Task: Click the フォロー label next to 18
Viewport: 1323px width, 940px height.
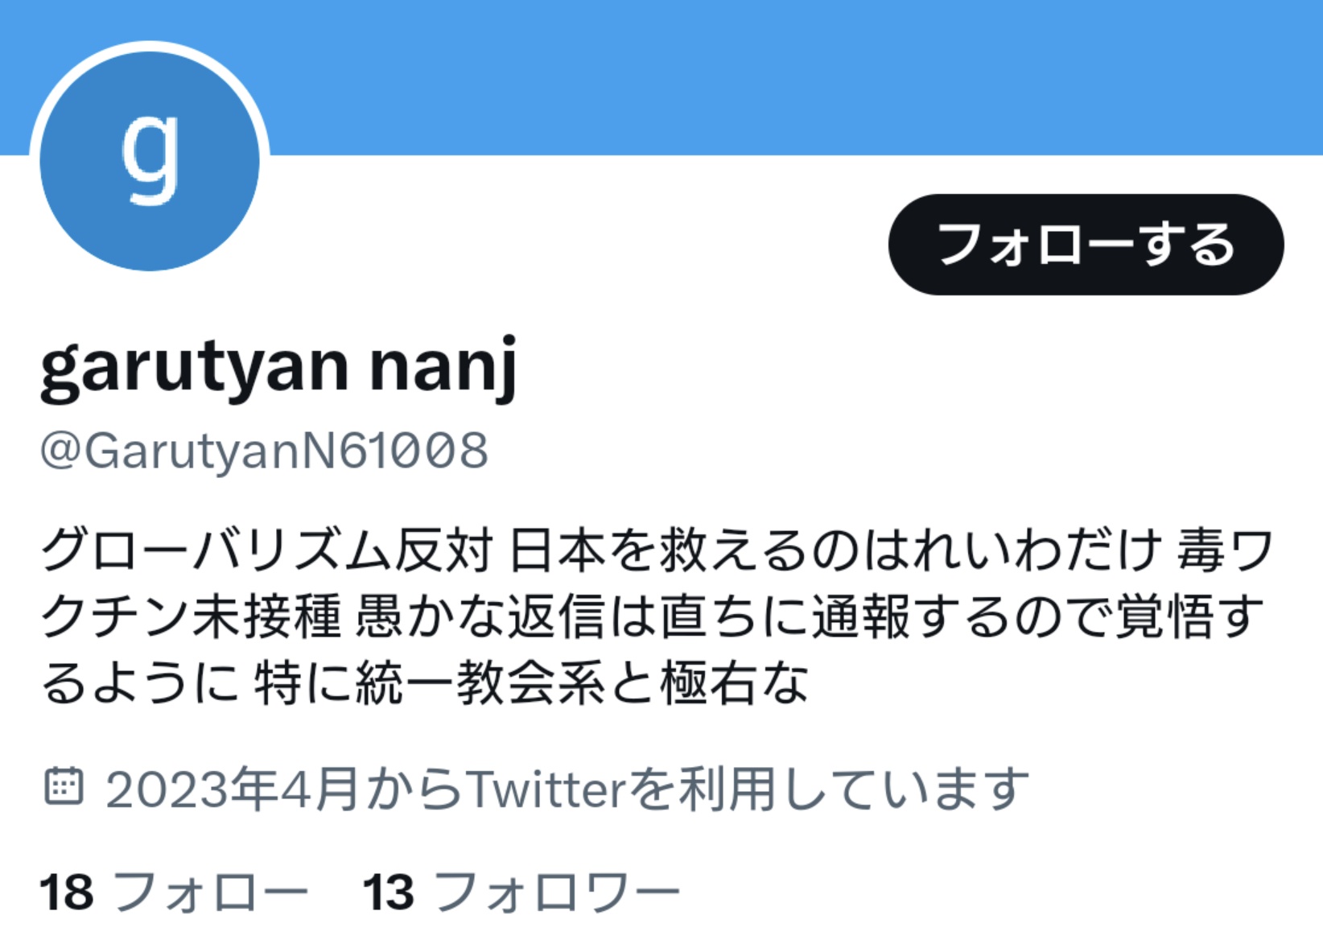Action: 211,893
